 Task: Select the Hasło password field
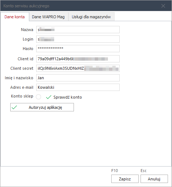[x=78, y=49]
